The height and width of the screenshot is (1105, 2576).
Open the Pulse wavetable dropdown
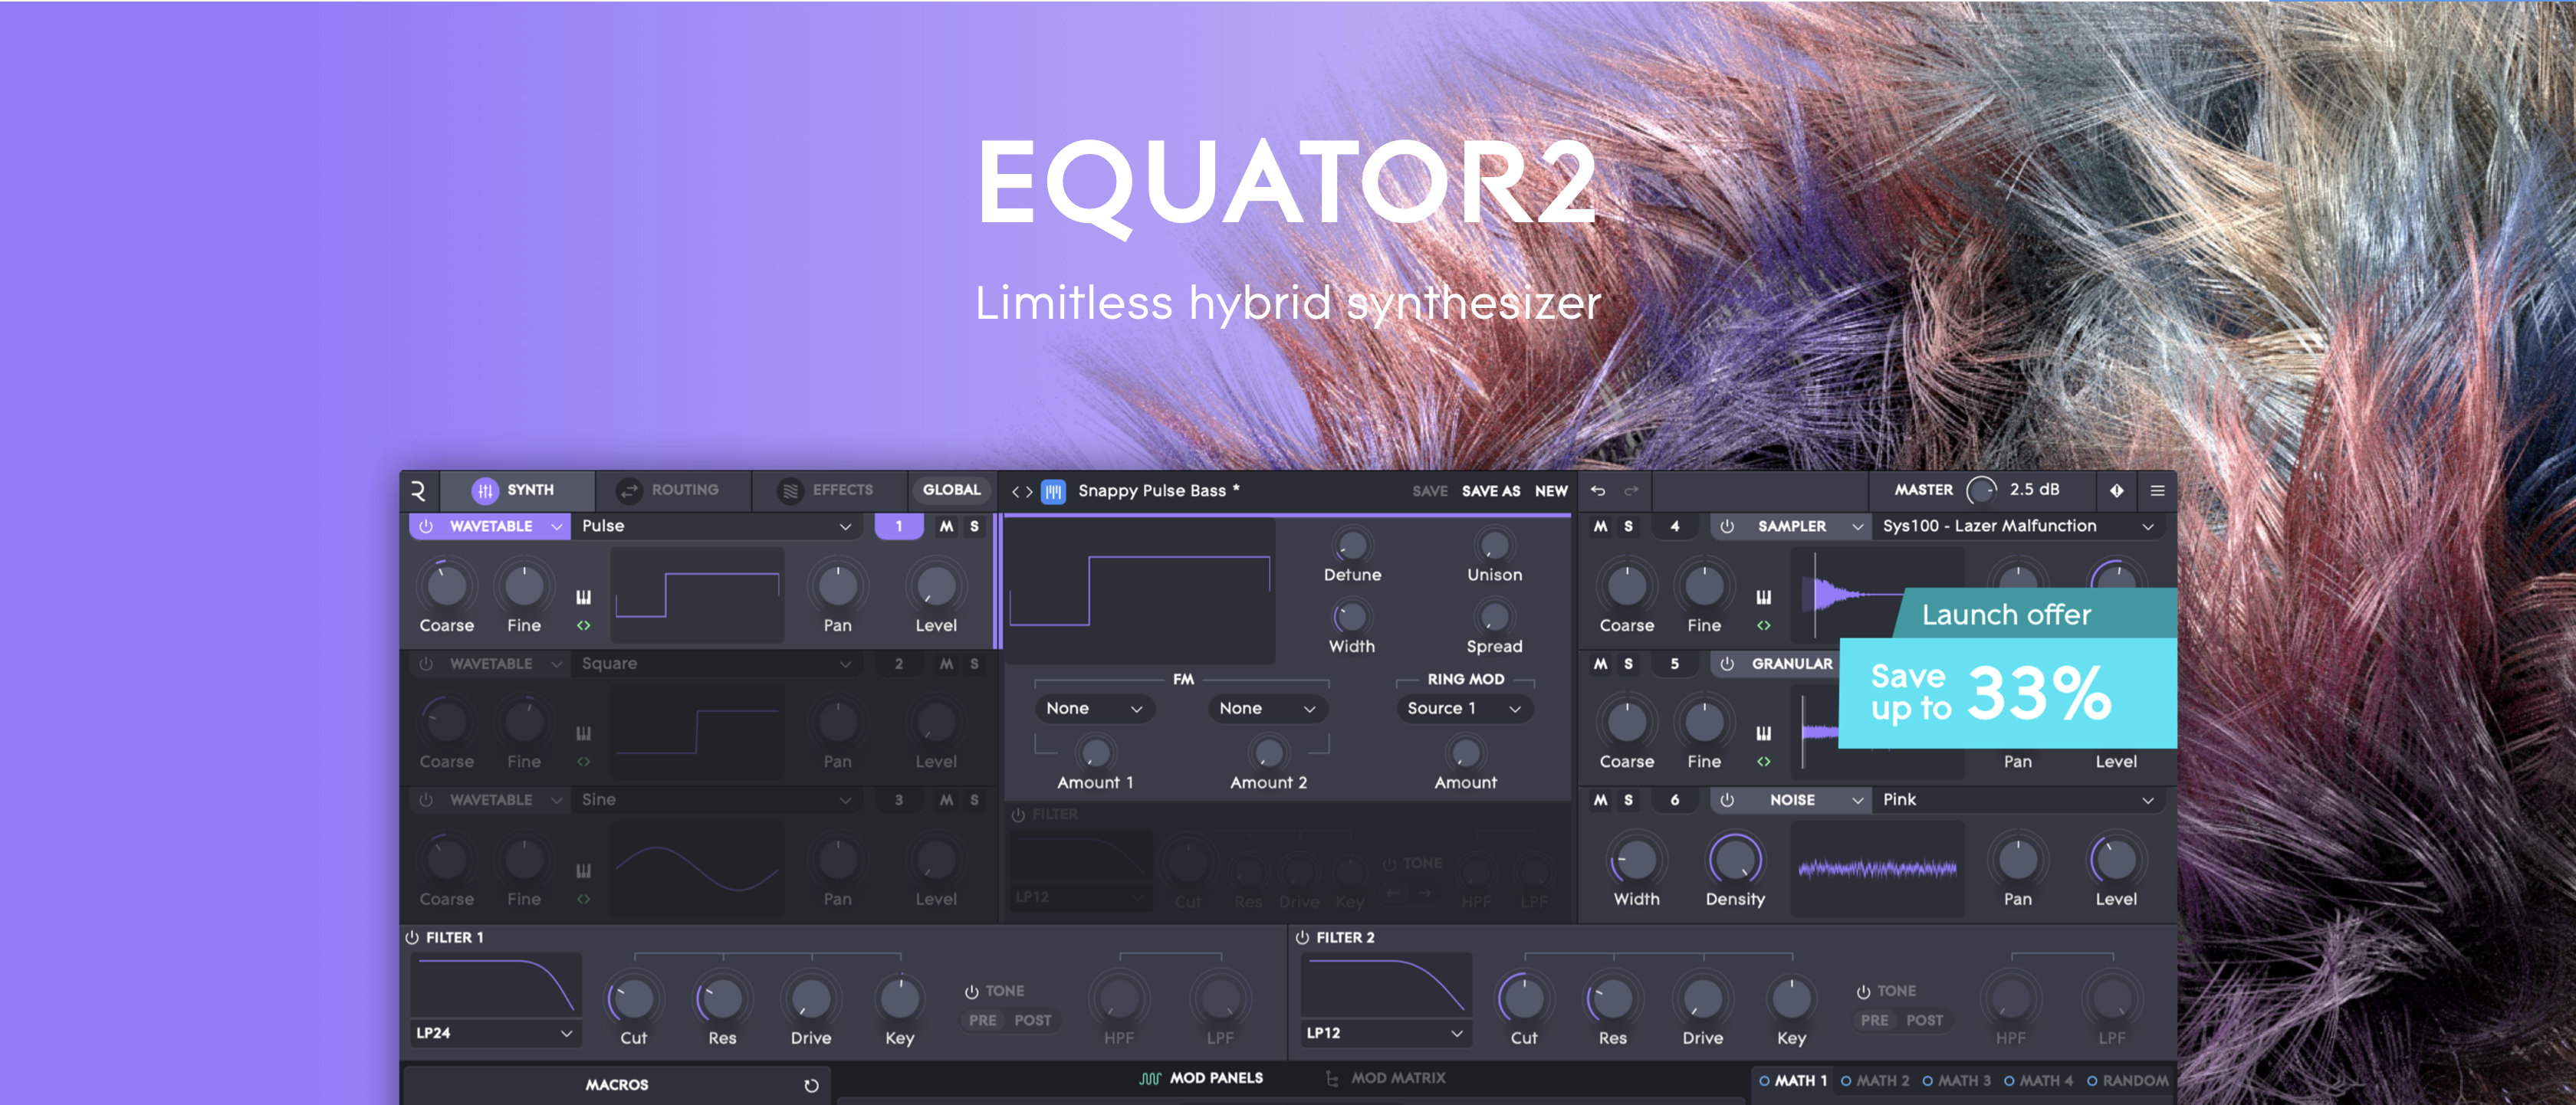(716, 526)
